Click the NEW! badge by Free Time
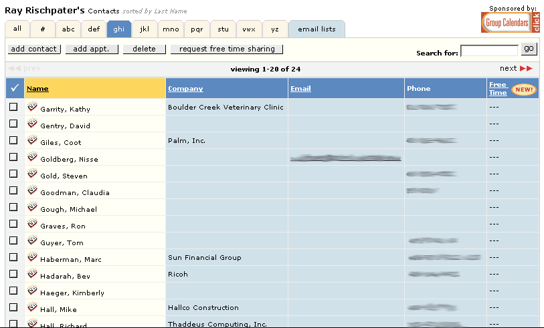Screen dimensions: 544x328 (x=524, y=90)
